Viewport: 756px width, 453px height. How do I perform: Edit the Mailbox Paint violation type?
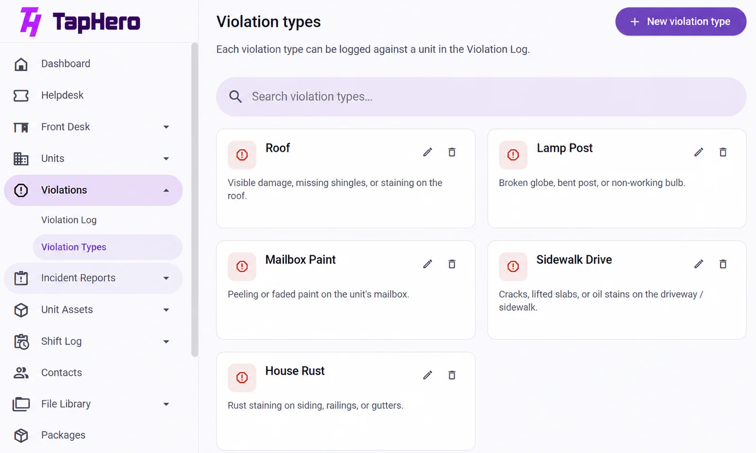click(428, 264)
